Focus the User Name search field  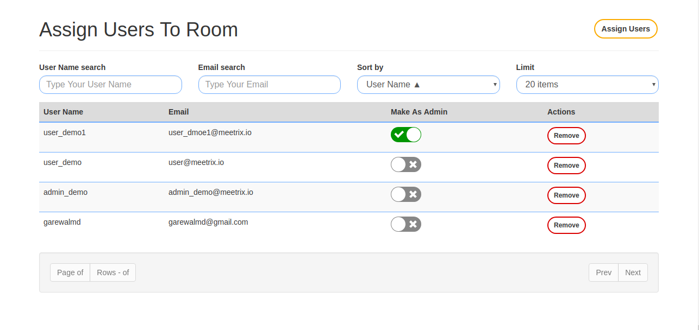click(110, 85)
